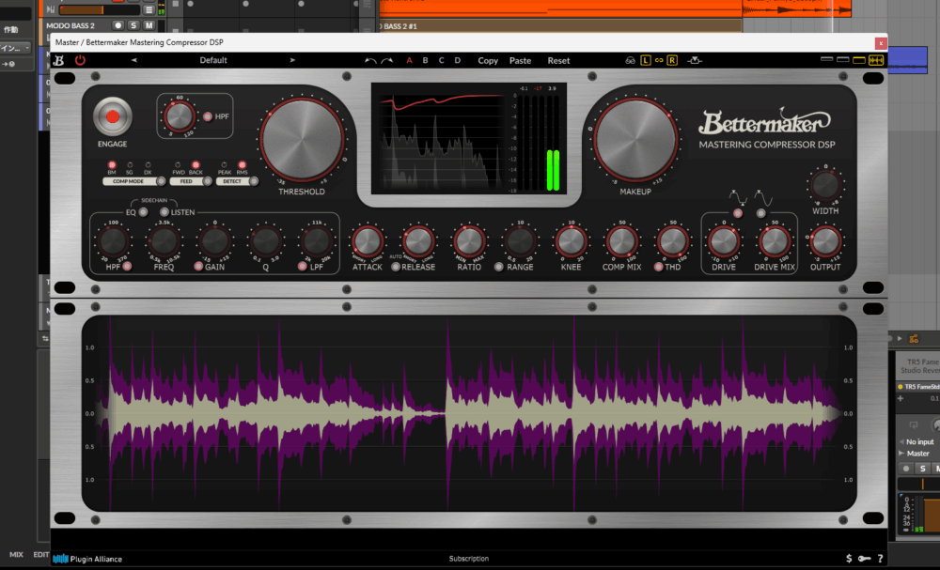Image resolution: width=940 pixels, height=570 pixels.
Task: Click the Reset button
Action: pyautogui.click(x=558, y=60)
